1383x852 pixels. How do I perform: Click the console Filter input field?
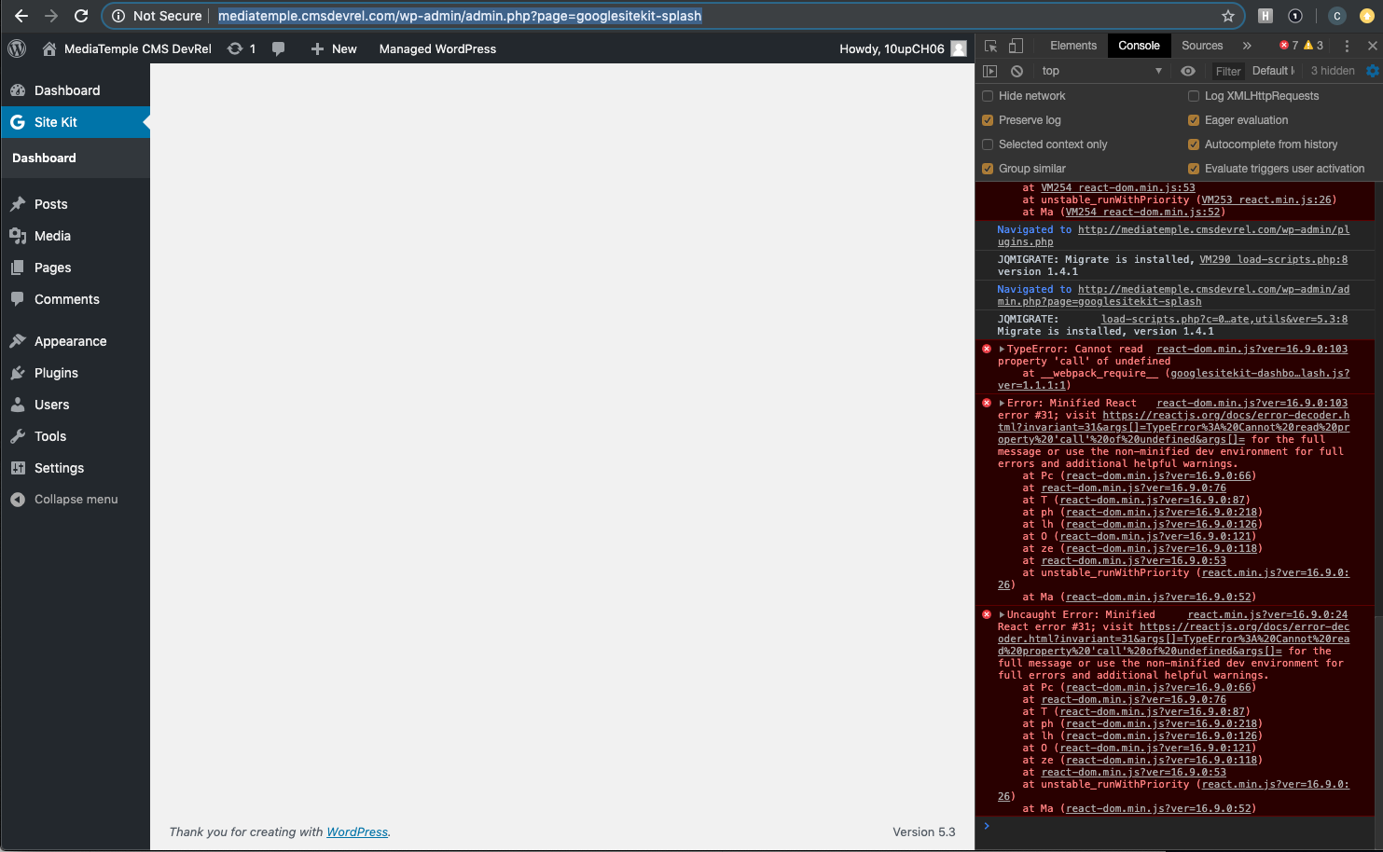(x=1228, y=71)
